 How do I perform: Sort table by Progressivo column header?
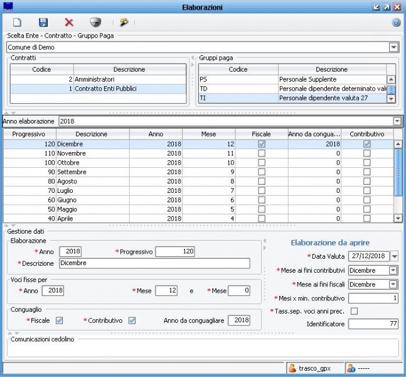29,134
